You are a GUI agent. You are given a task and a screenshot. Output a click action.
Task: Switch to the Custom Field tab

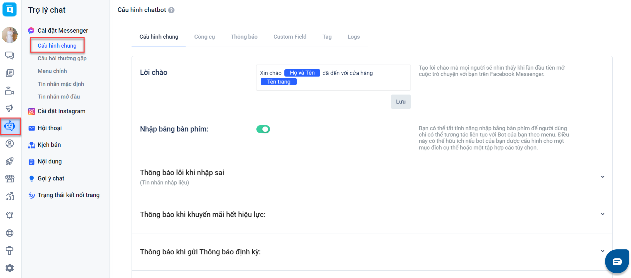pyautogui.click(x=290, y=37)
